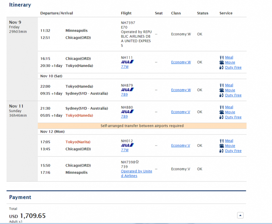
Task: Open the 789 aircraft link for NH879
Action: [x=124, y=94]
